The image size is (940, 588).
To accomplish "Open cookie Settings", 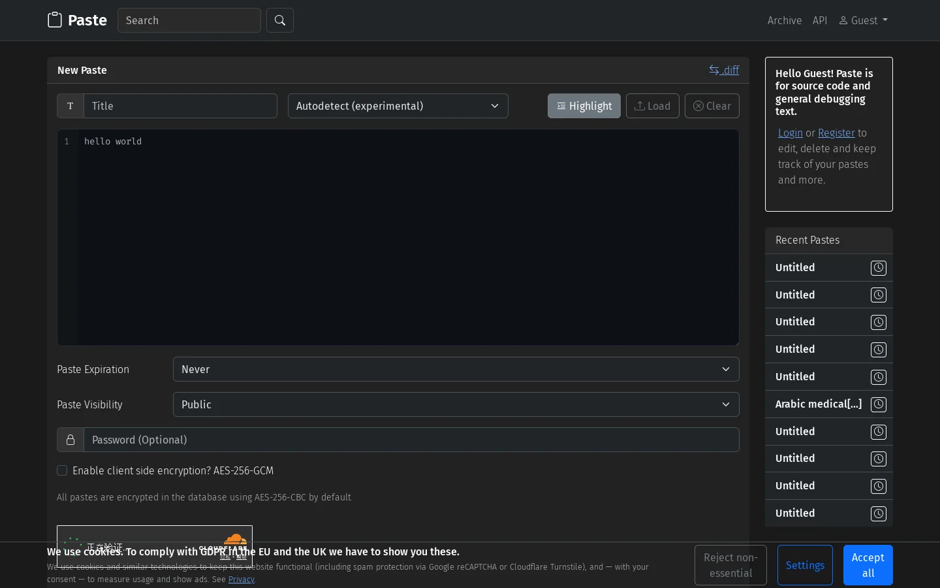I will tap(805, 565).
